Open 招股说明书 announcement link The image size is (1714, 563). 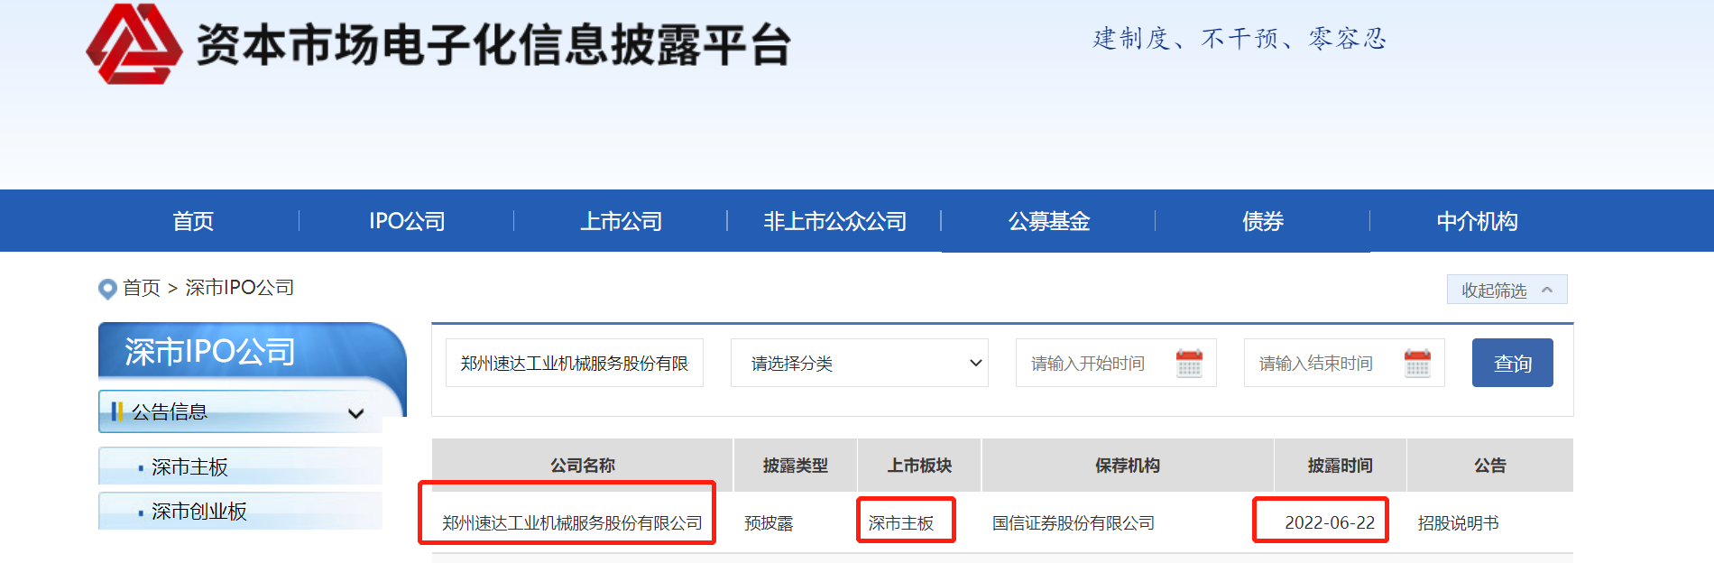click(x=1458, y=523)
